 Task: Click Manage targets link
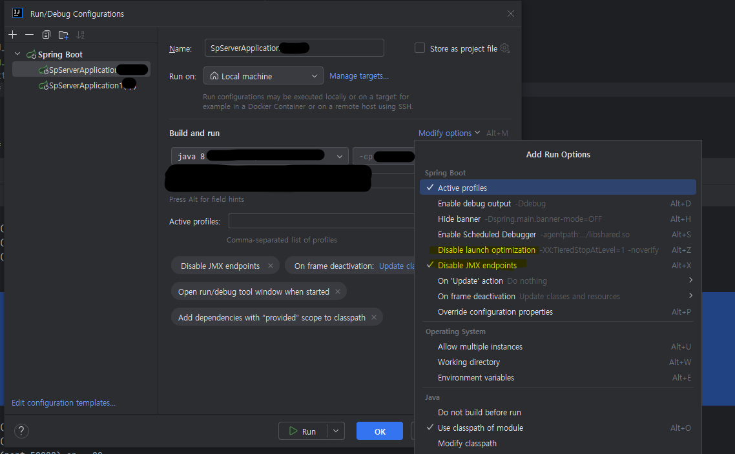(x=358, y=76)
